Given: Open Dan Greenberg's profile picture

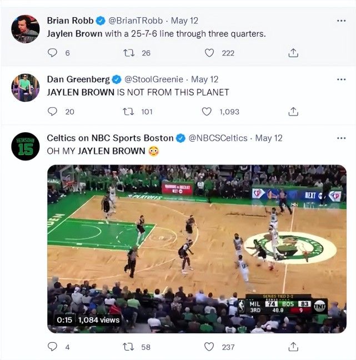Looking at the screenshot, I should click(26, 87).
